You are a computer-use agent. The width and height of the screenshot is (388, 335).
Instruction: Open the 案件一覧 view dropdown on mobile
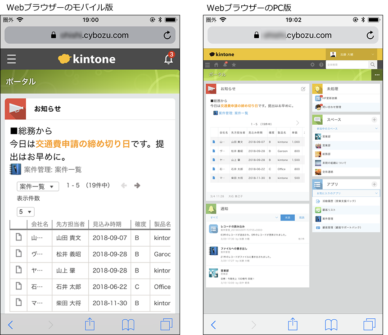(x=38, y=185)
